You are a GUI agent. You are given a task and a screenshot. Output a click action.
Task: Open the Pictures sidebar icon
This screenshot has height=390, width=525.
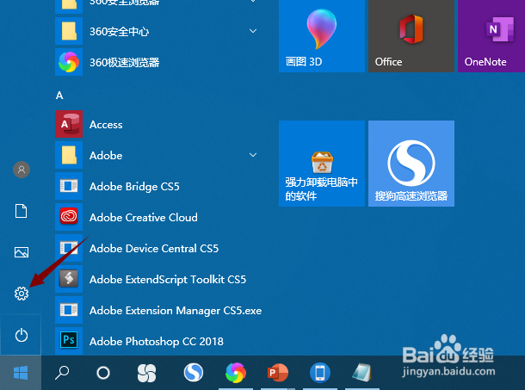pyautogui.click(x=22, y=252)
